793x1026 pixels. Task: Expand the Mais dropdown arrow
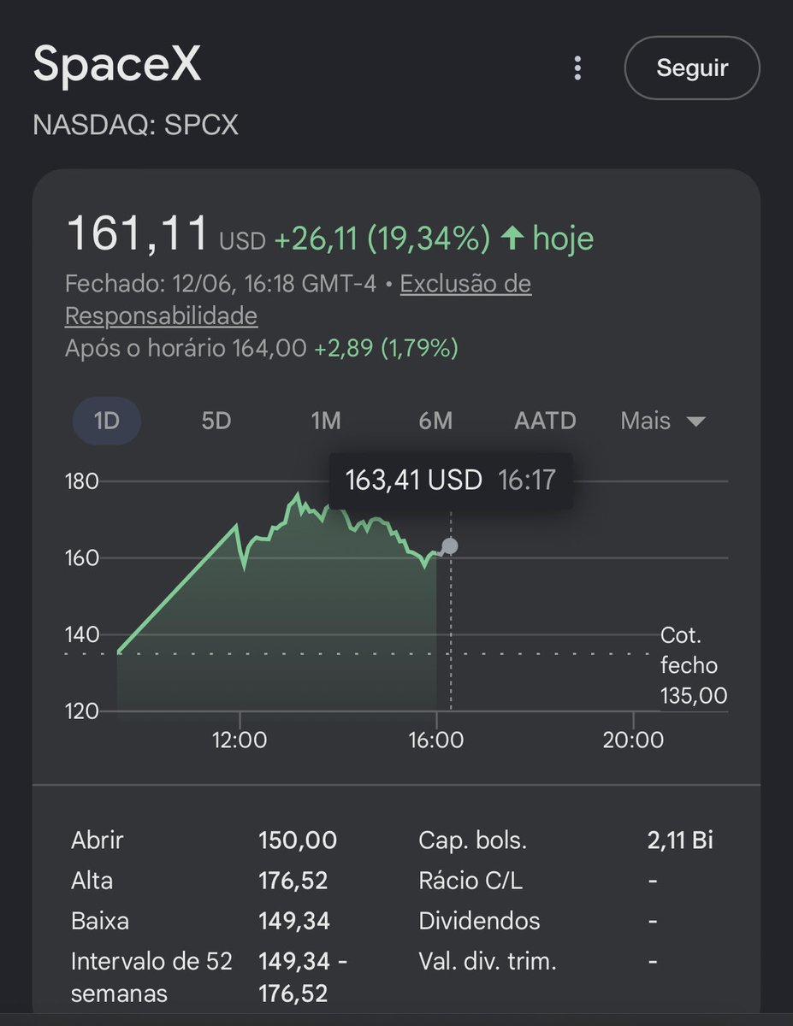695,422
